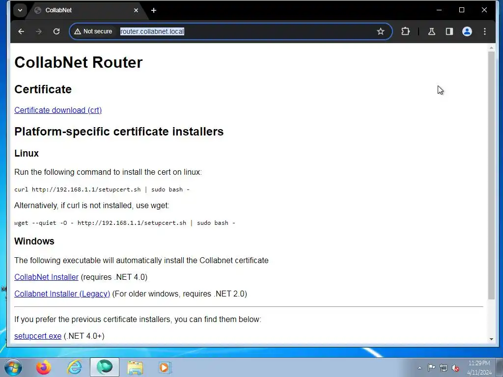
Task: Close the CollabNet tab
Action: (136, 10)
